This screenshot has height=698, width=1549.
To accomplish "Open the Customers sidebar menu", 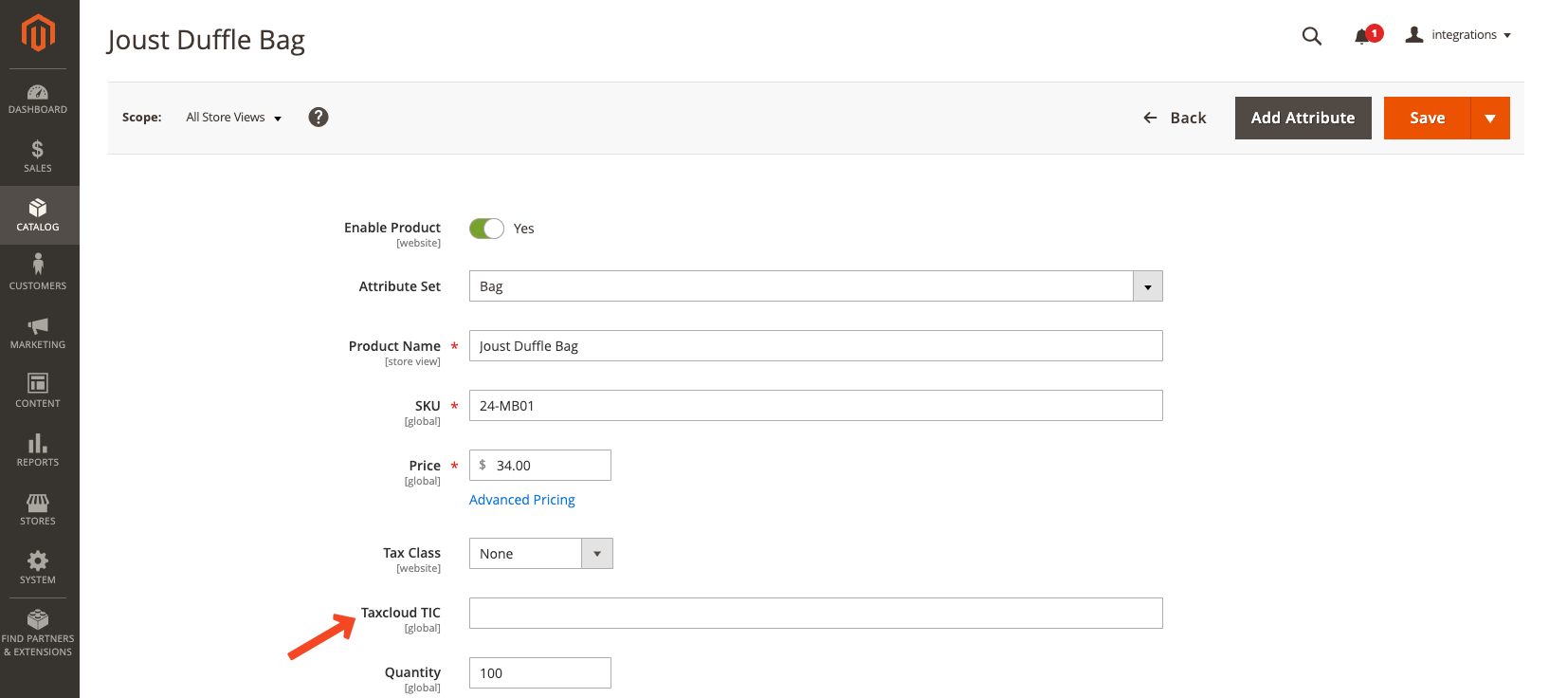I will (38, 274).
